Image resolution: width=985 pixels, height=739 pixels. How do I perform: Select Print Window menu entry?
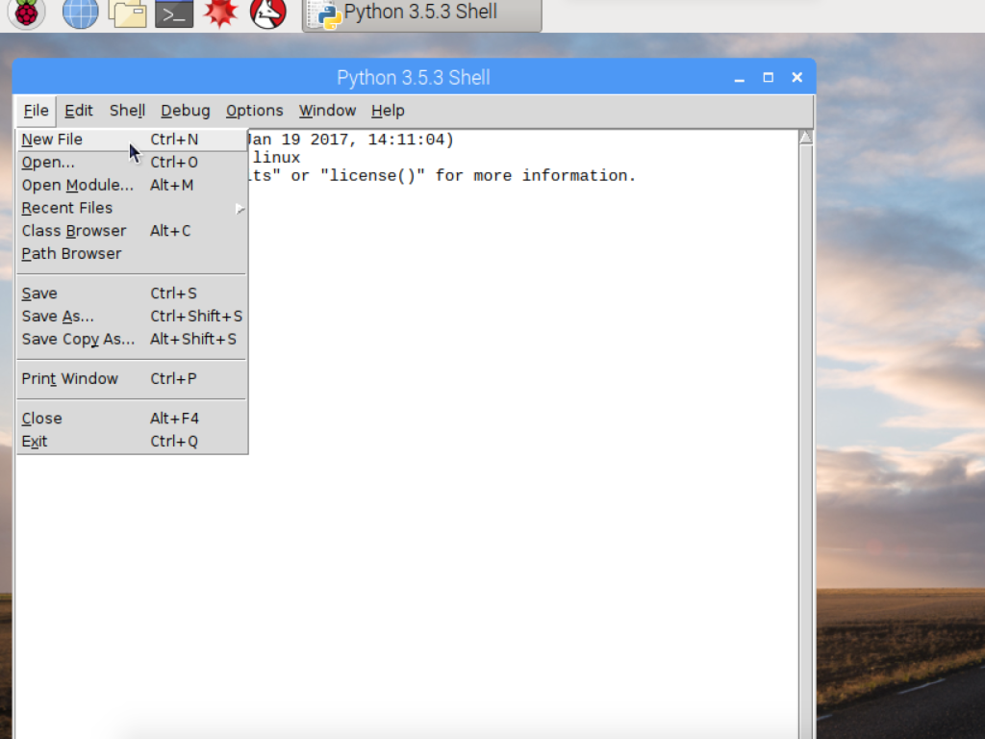point(132,379)
